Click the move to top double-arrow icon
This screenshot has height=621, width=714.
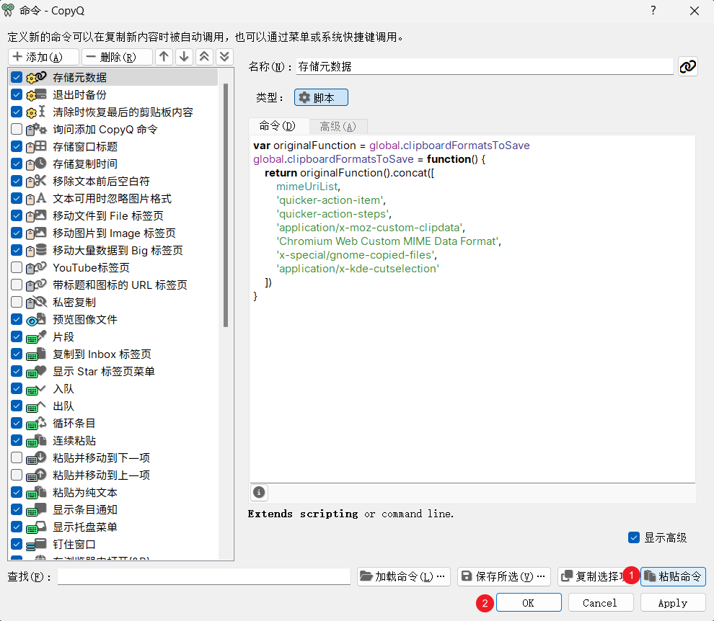pos(204,57)
